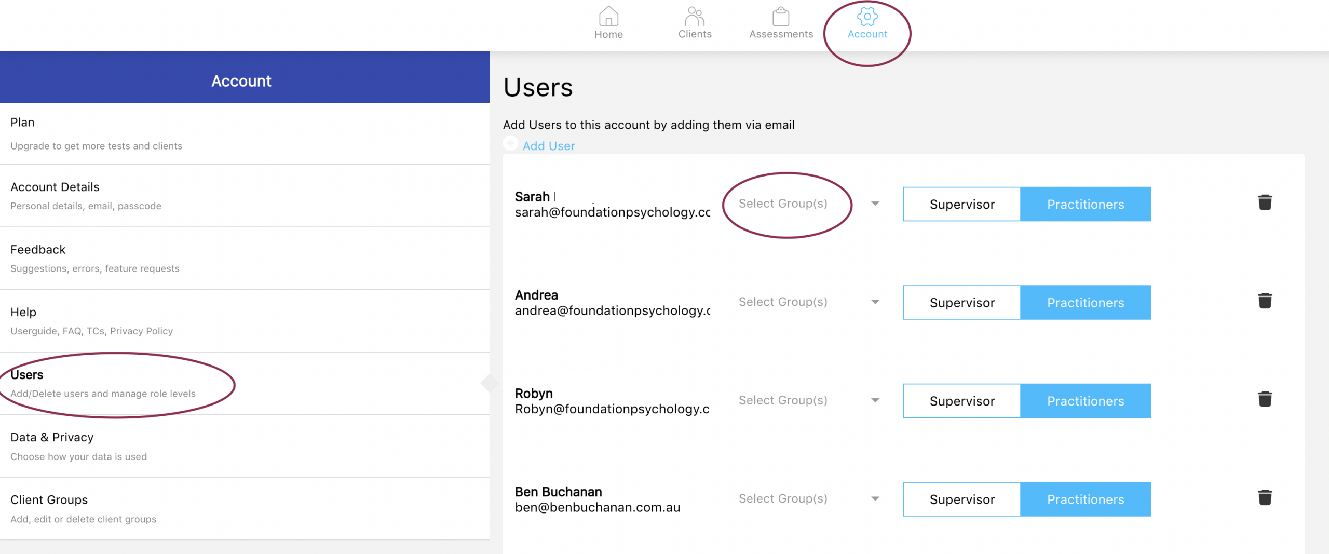
Task: Click the name Andrea in users list
Action: pyautogui.click(x=536, y=295)
